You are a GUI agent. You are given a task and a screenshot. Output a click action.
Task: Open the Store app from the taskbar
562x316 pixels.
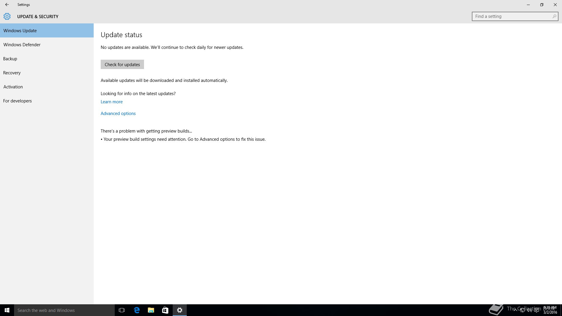[x=165, y=310]
